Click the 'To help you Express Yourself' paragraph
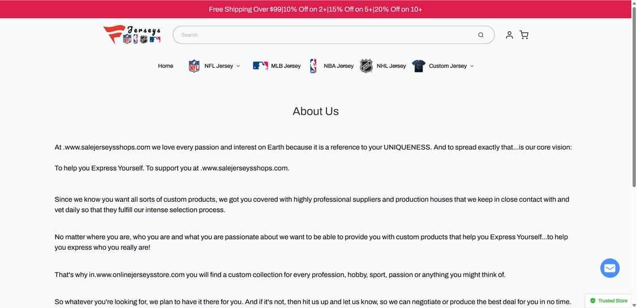Screen dimensions: 637x308 [x=172, y=168]
